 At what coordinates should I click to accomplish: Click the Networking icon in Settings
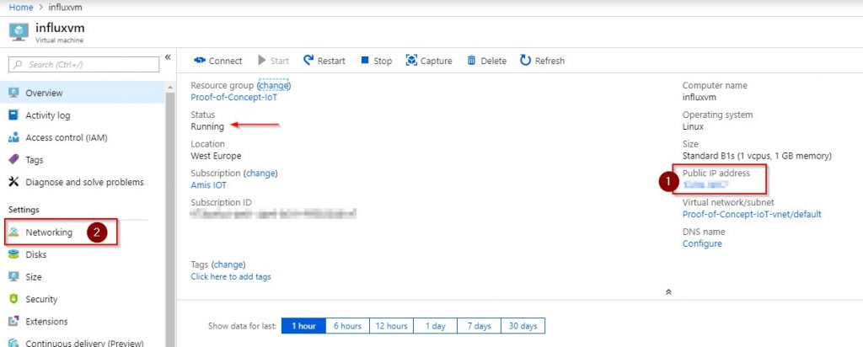pos(13,232)
